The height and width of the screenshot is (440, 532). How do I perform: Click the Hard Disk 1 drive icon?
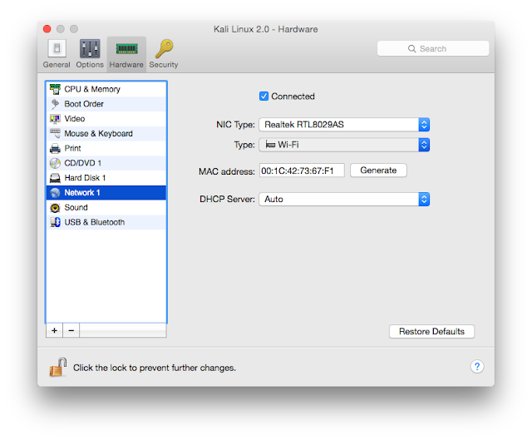tap(55, 178)
